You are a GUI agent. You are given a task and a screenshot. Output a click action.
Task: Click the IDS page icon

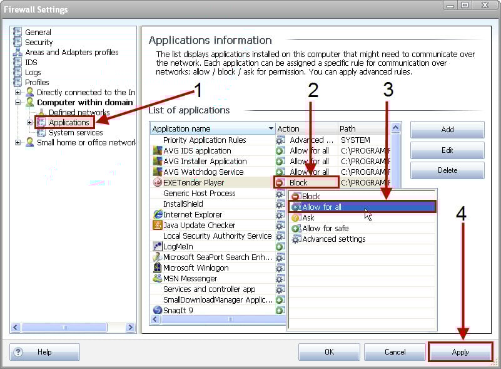tap(18, 62)
